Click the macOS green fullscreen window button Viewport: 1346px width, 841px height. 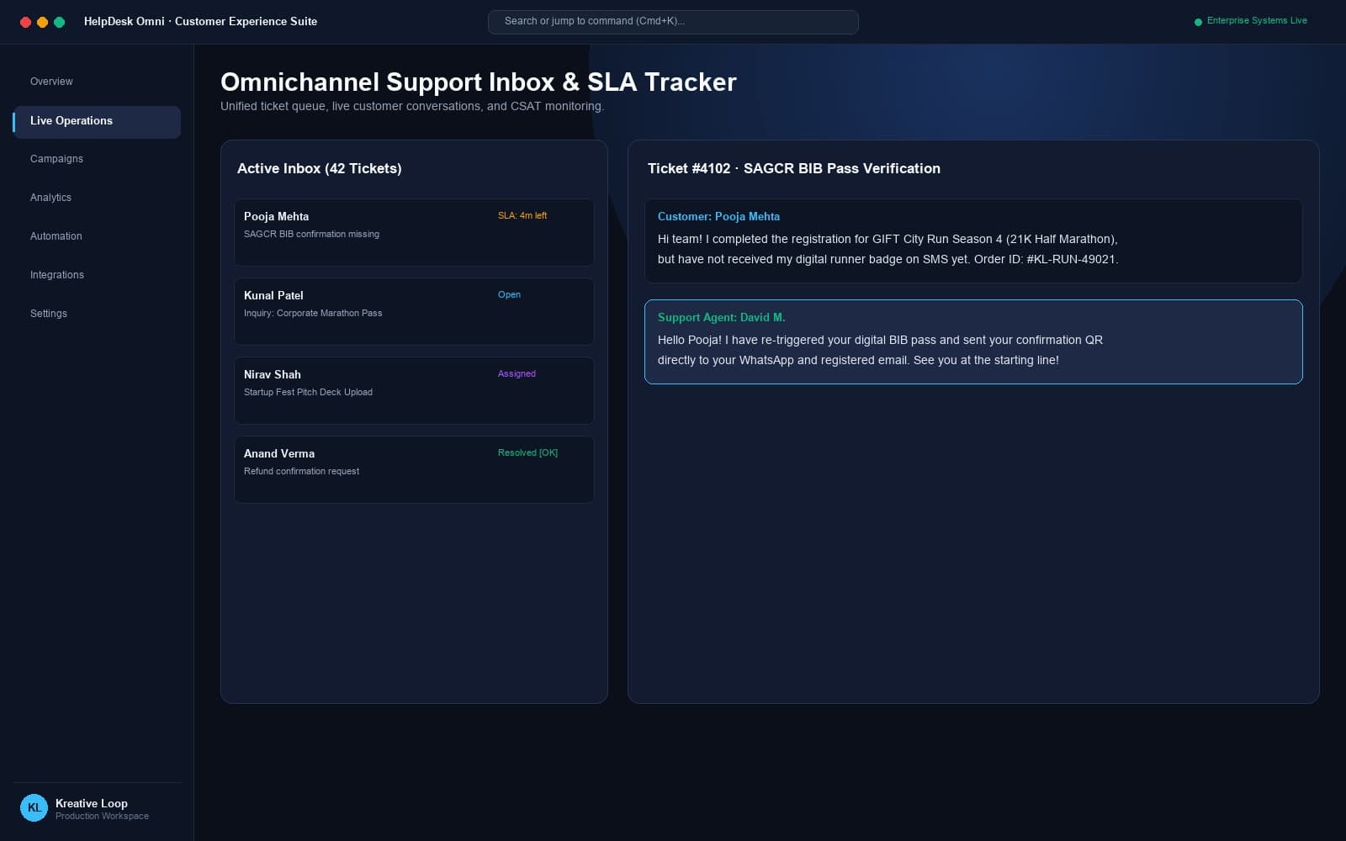[x=59, y=22]
